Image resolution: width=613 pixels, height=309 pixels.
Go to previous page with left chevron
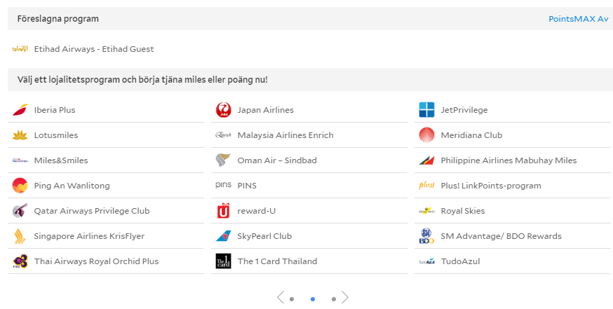(x=281, y=298)
